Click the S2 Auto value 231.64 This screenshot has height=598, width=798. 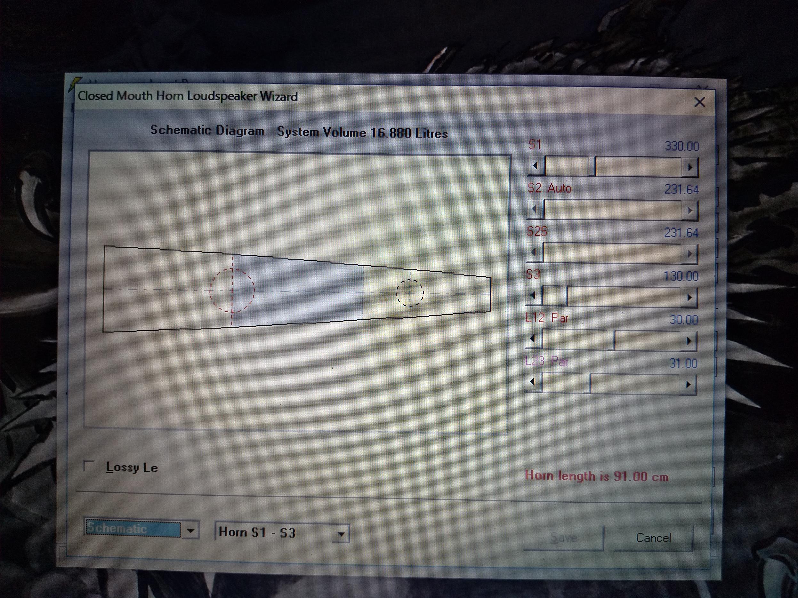tap(681, 190)
